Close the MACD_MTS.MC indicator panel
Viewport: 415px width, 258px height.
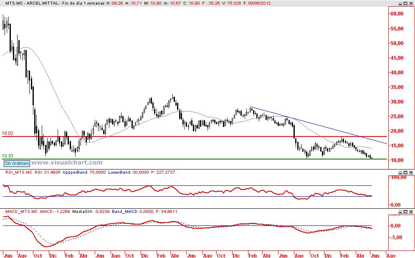[x=411, y=212]
